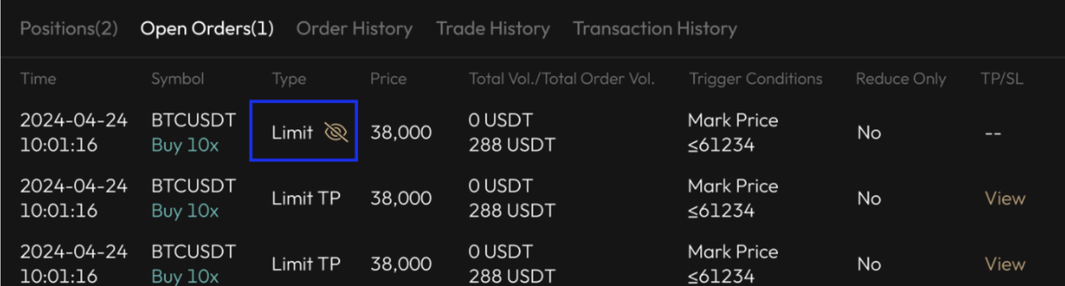This screenshot has height=286, width=1065.
Task: Switch to the Positions(2) tab
Action: tap(69, 29)
